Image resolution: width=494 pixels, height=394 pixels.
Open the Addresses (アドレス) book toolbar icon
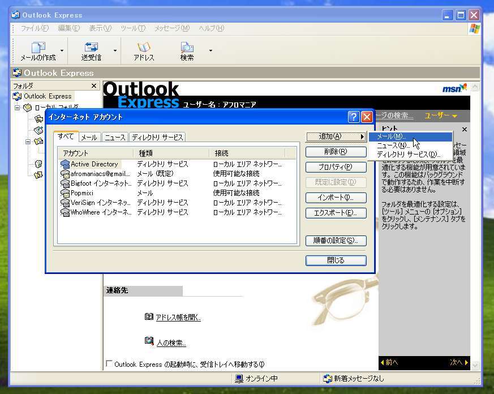[144, 48]
